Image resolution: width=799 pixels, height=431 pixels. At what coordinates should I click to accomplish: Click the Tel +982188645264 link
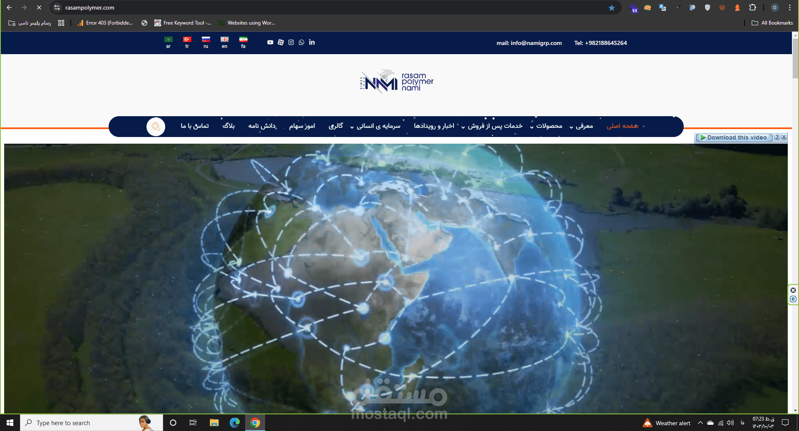click(x=600, y=43)
